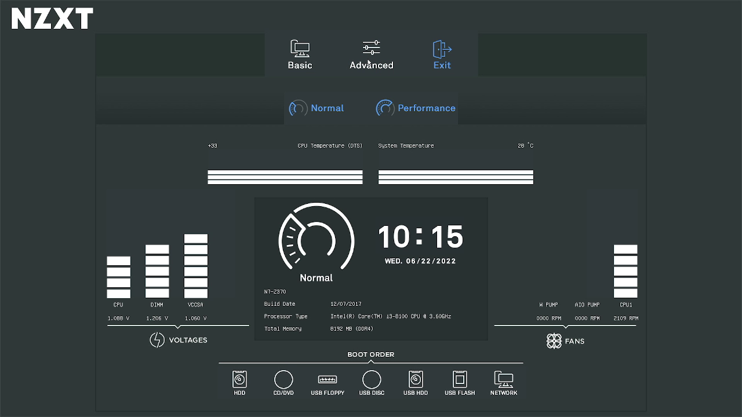Click the date WED. 06/22/2022

point(420,261)
